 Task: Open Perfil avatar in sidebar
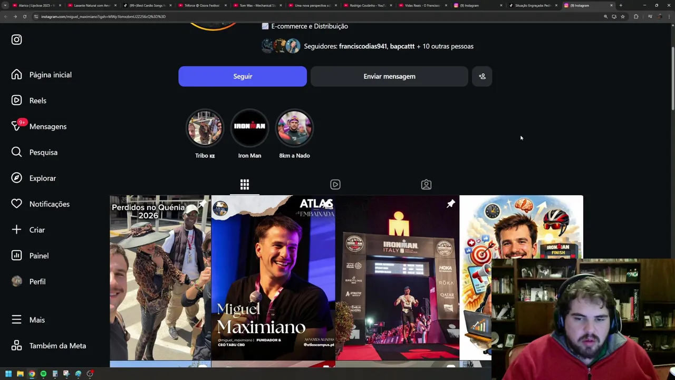point(16,281)
